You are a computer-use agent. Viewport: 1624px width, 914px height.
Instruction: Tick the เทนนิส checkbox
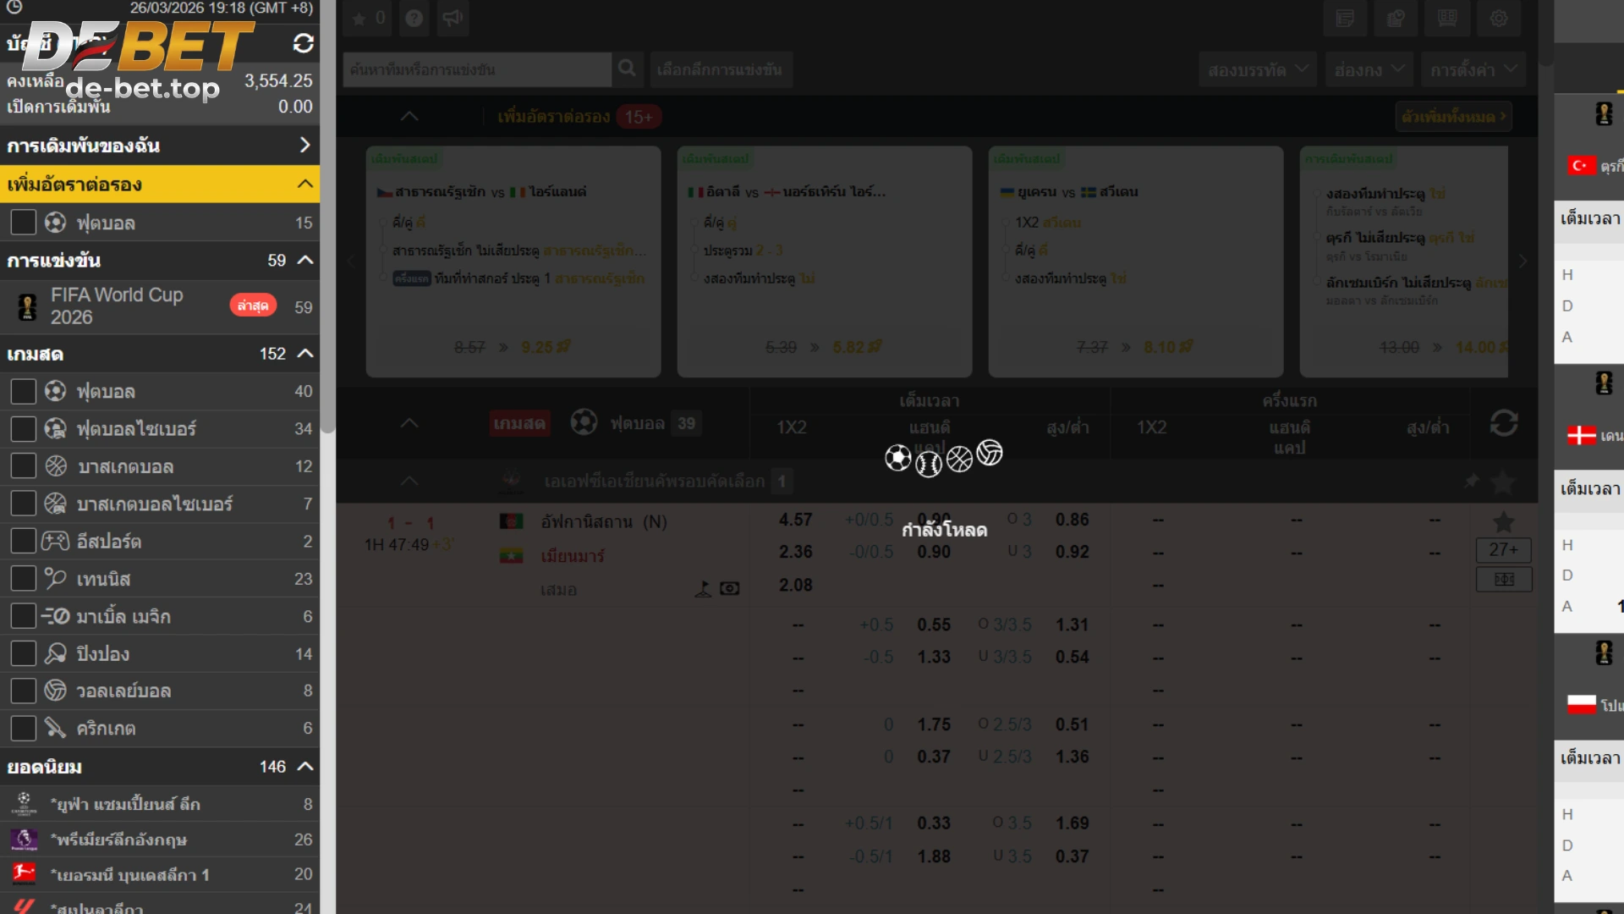pyautogui.click(x=23, y=579)
